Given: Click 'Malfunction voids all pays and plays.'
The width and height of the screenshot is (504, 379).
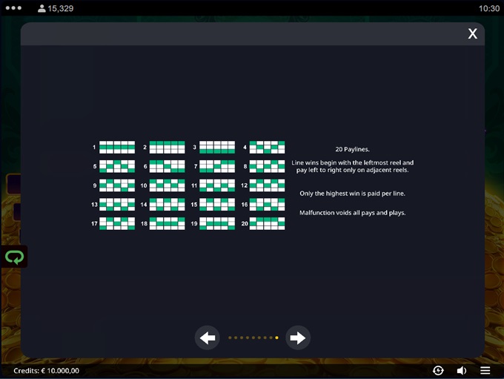Looking at the screenshot, I should point(352,213).
